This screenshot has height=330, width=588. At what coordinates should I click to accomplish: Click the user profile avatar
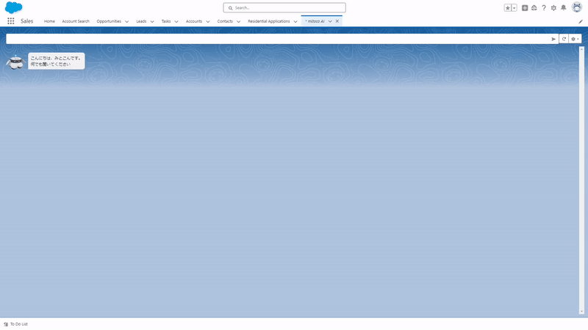tap(576, 7)
